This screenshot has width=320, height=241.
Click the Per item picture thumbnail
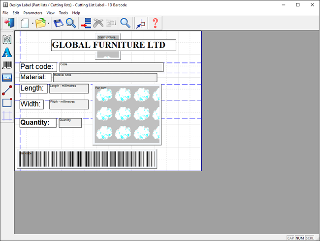[x=127, y=115]
